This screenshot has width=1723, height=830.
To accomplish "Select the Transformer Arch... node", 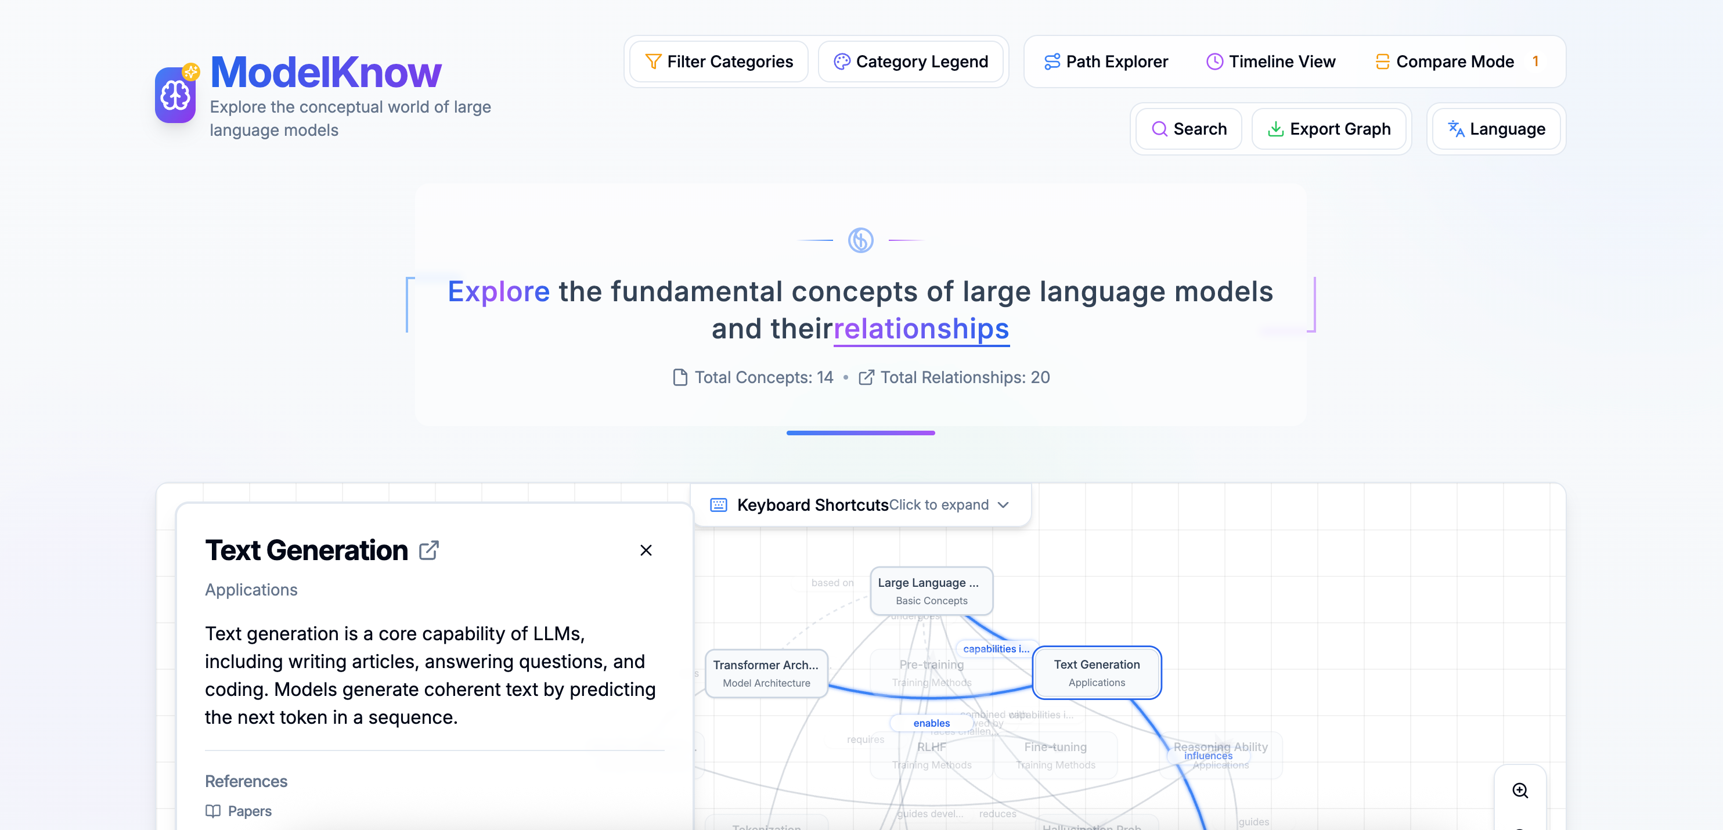I will coord(766,673).
